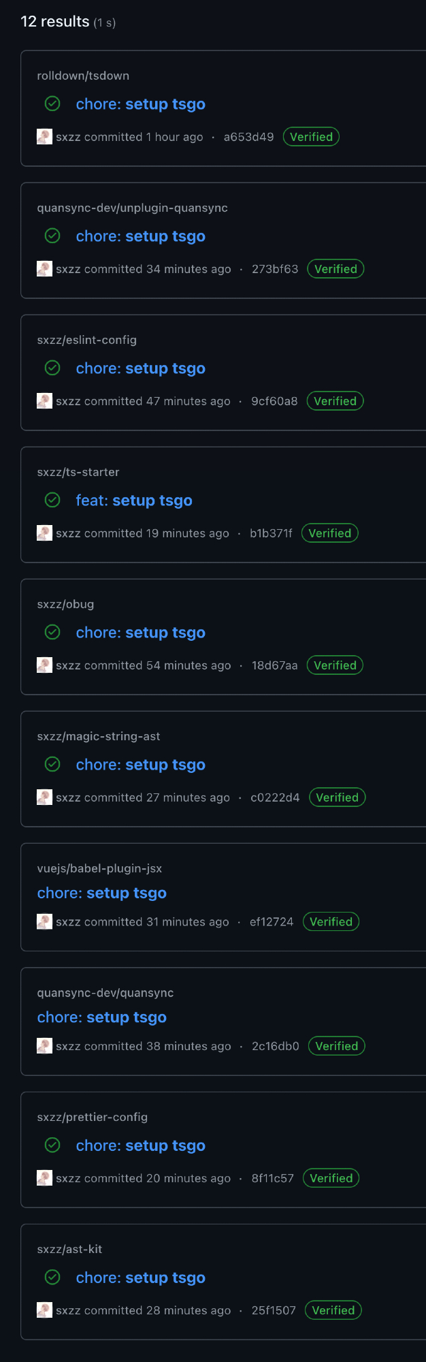The height and width of the screenshot is (1362, 426).
Task: Open the sxzz/magic-string-ast repository link
Action: pyautogui.click(x=99, y=736)
